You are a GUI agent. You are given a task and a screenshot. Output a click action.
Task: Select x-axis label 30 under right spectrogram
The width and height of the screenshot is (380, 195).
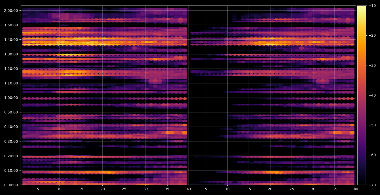(x=313, y=189)
